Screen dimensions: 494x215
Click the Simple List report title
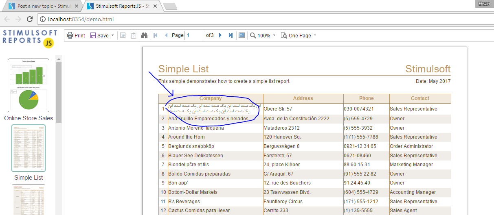click(183, 69)
